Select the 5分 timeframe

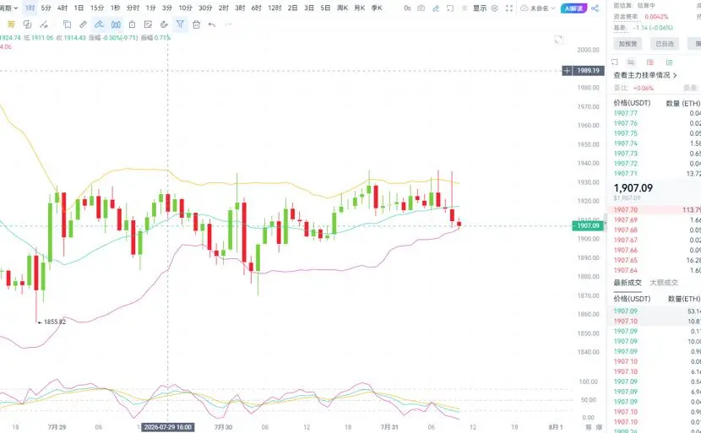point(46,8)
